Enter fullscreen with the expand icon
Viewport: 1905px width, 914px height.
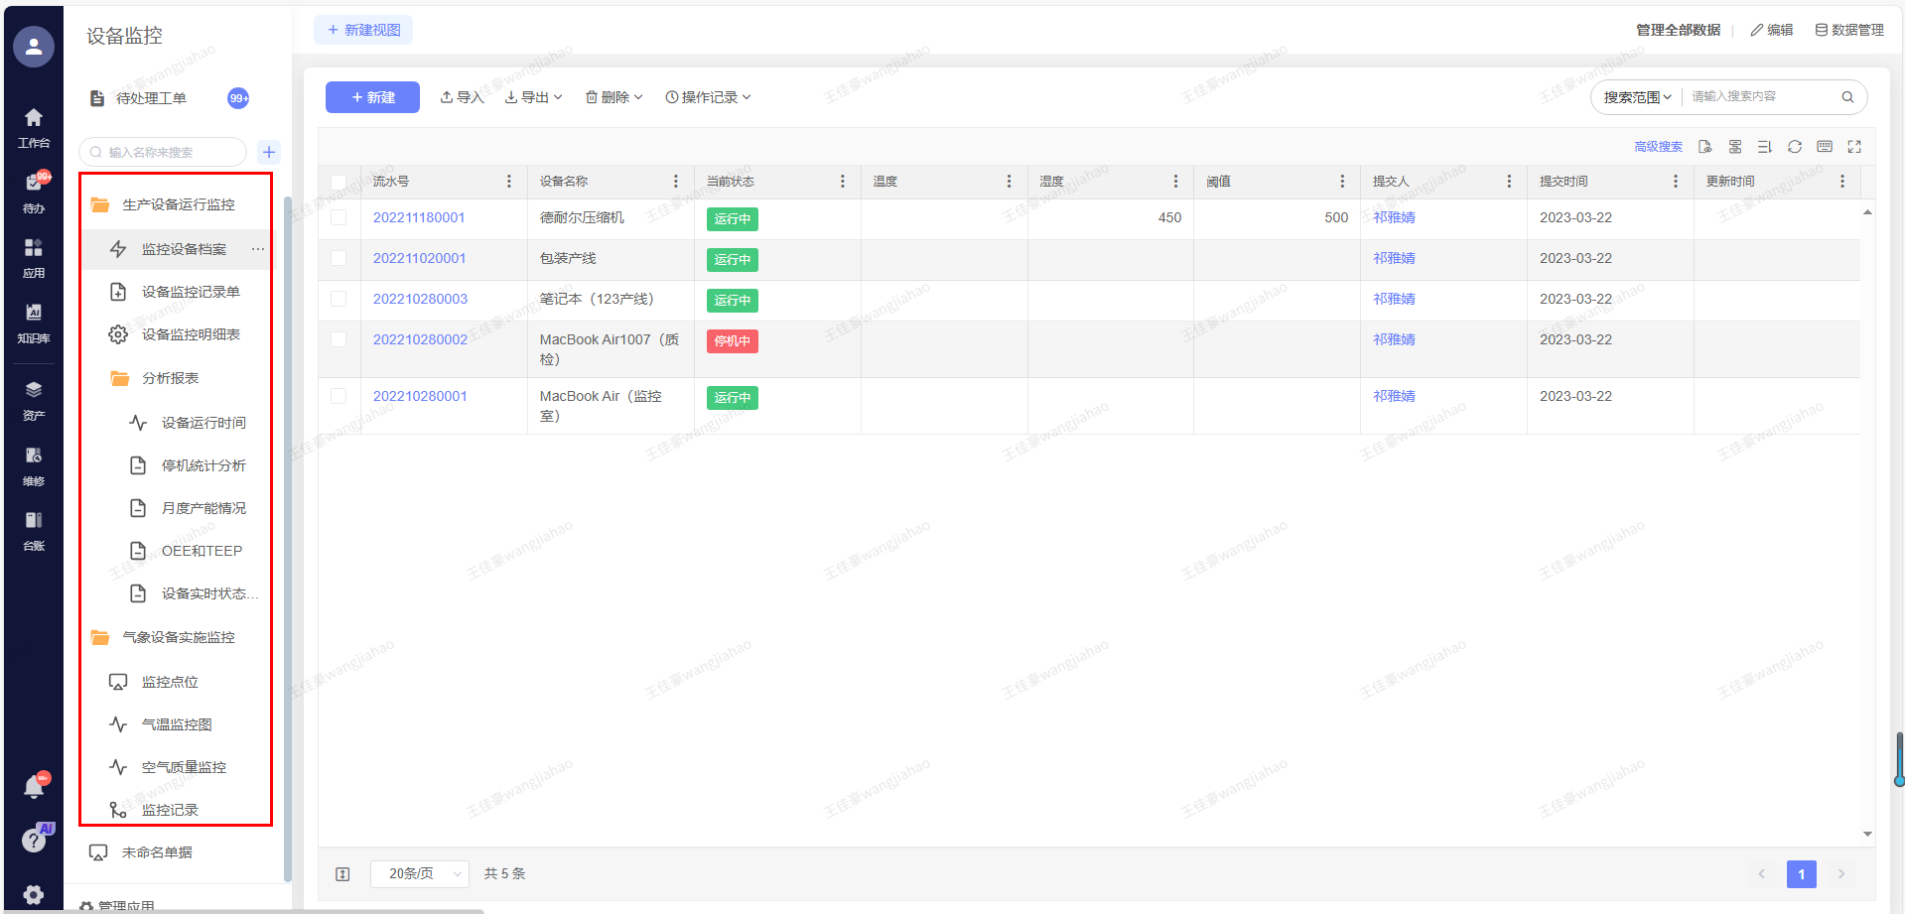[1853, 147]
